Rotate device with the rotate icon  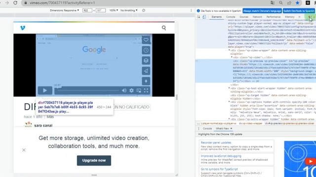pyautogui.click(x=144, y=10)
